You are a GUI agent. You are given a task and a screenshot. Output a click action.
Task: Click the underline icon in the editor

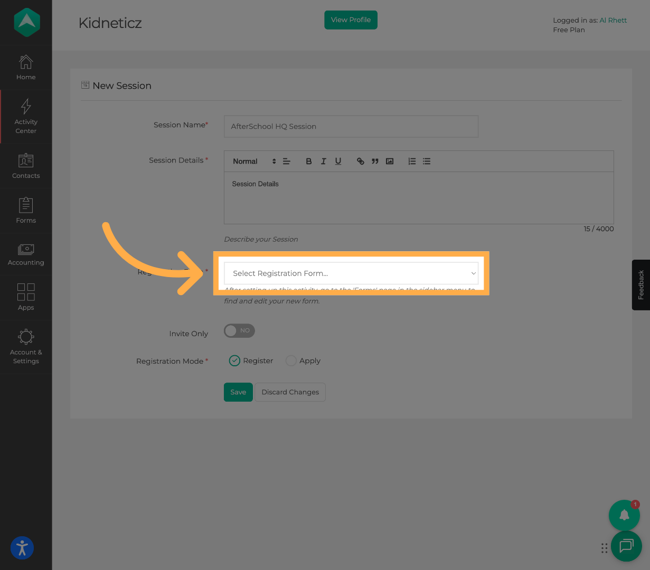(x=338, y=161)
